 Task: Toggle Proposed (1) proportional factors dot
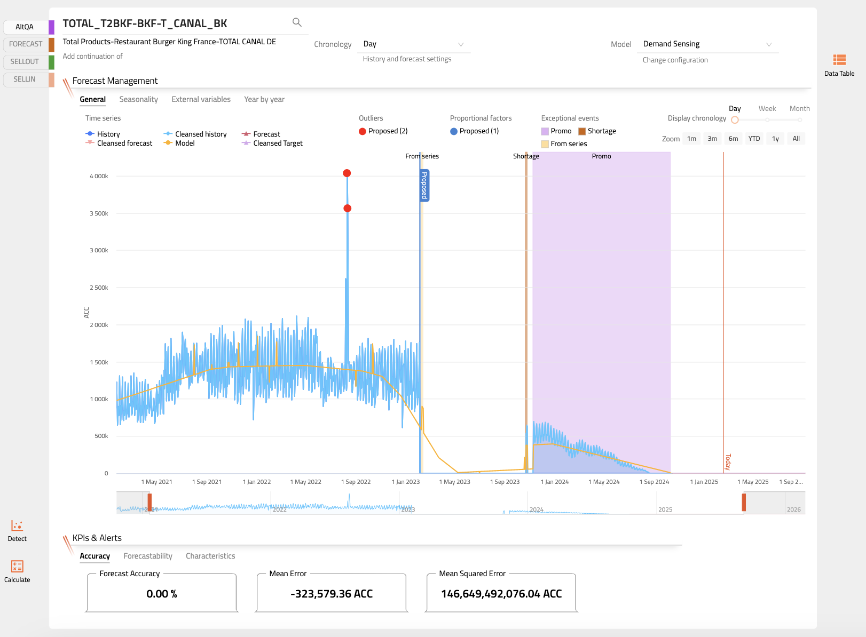coord(454,131)
